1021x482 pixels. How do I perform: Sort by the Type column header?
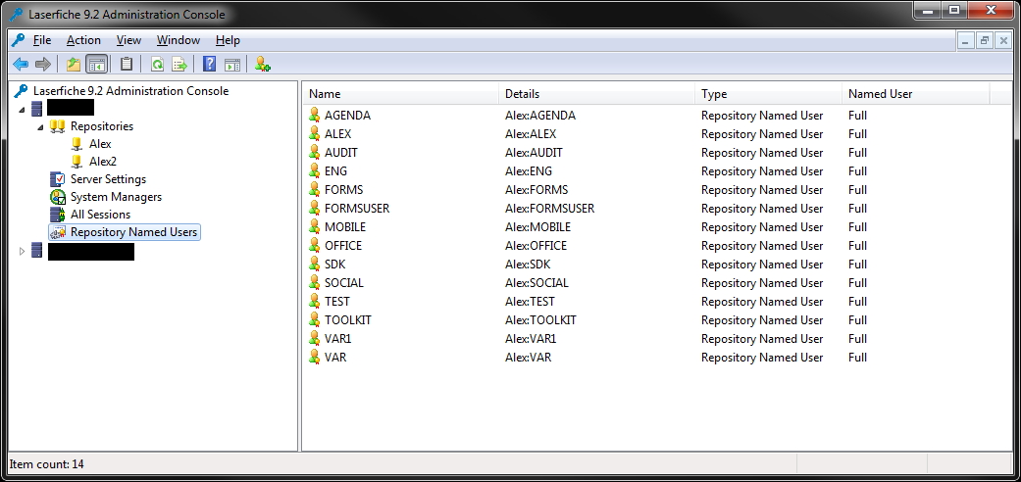[768, 94]
